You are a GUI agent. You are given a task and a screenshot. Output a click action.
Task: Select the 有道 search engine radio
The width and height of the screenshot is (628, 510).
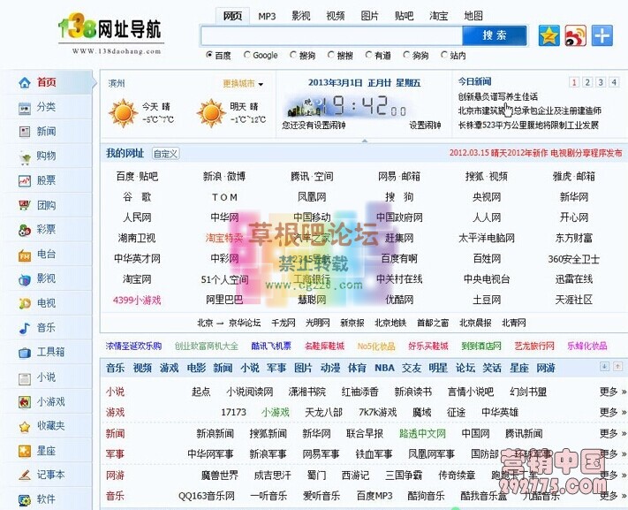[x=368, y=55]
